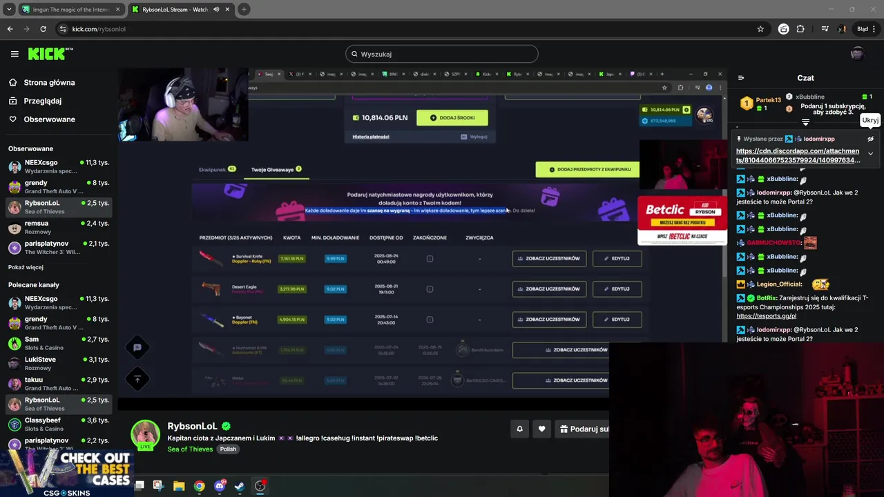Screen dimensions: 884x497
Task: Click the chat bubble diamond icon
Action: 137,348
